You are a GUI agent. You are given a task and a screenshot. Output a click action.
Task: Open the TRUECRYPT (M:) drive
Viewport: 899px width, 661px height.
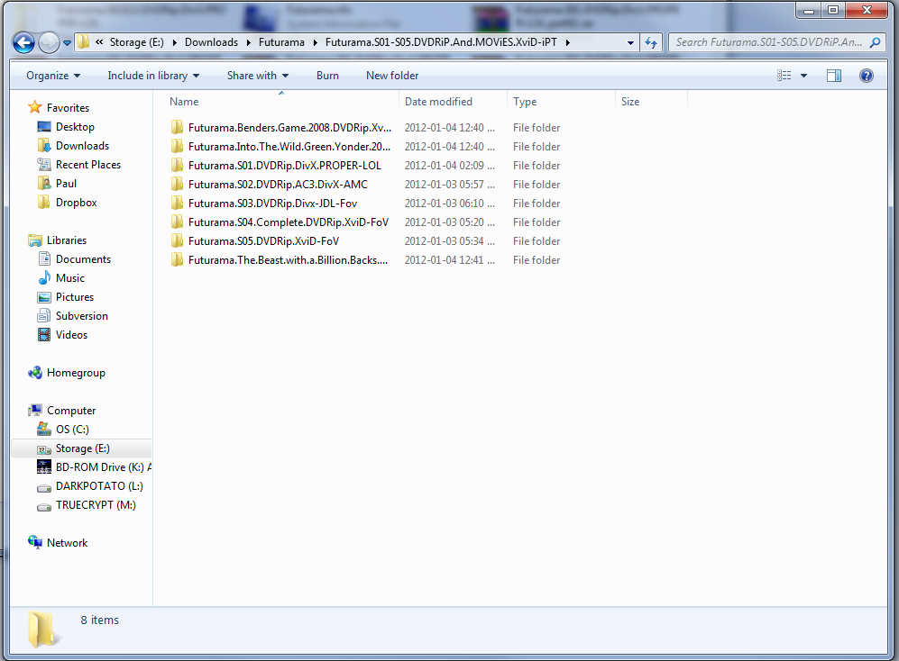(96, 504)
